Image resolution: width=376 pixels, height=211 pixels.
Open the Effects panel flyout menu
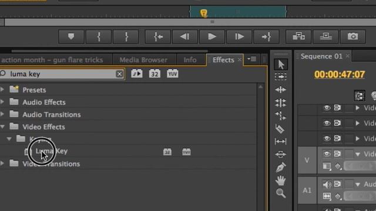(x=252, y=59)
